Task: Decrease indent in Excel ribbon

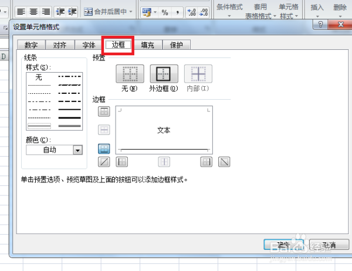Action: tap(60, 12)
